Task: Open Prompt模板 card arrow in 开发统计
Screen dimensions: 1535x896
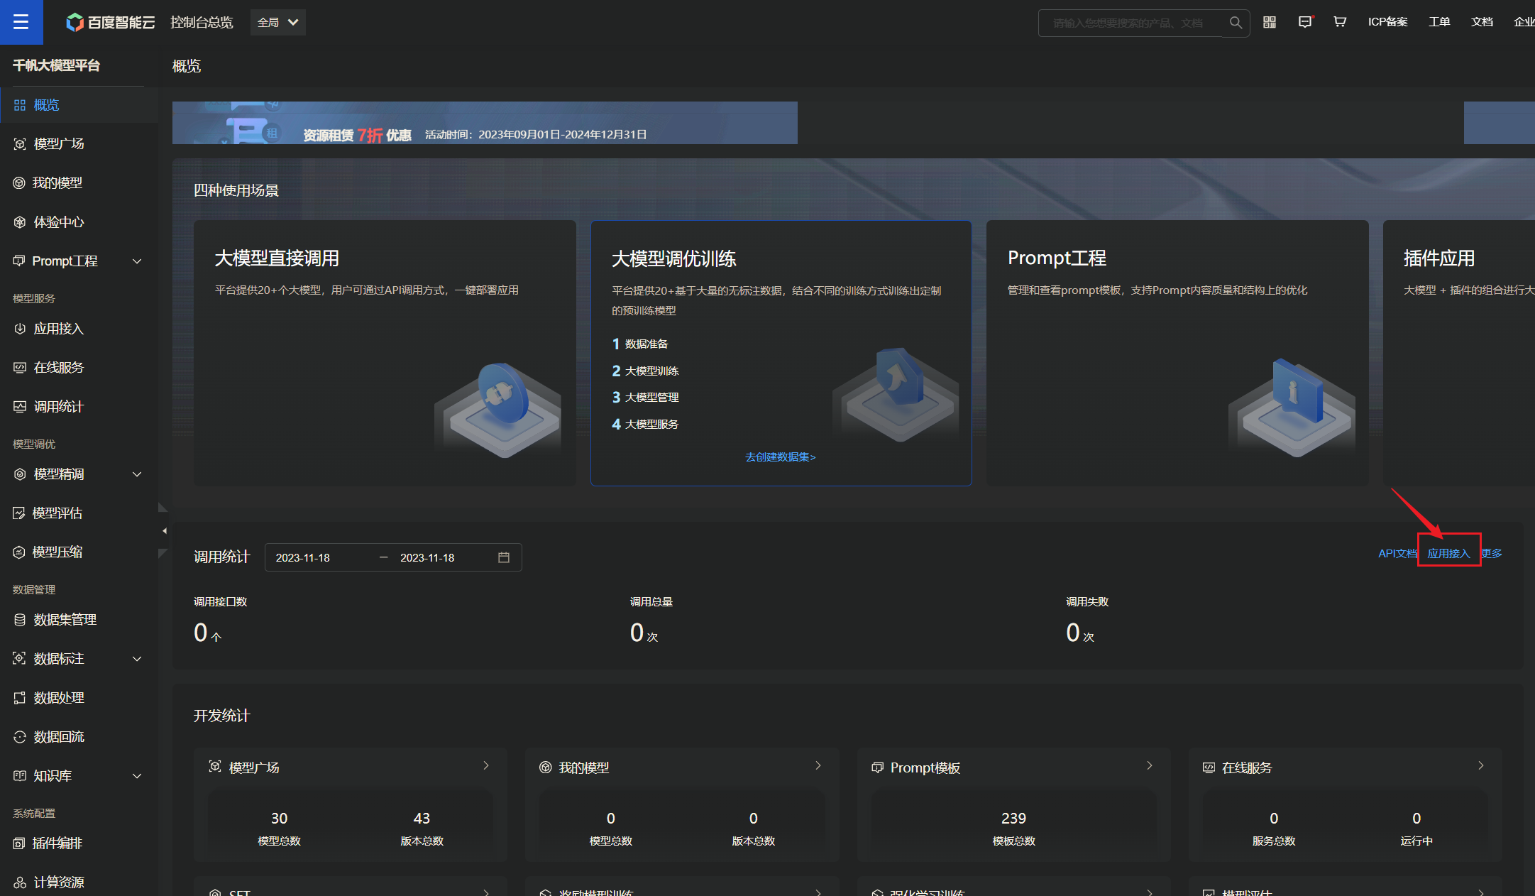Action: coord(1150,765)
